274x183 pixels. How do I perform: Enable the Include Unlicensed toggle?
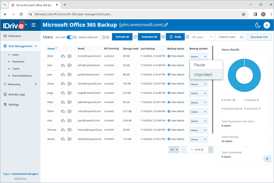[102, 37]
